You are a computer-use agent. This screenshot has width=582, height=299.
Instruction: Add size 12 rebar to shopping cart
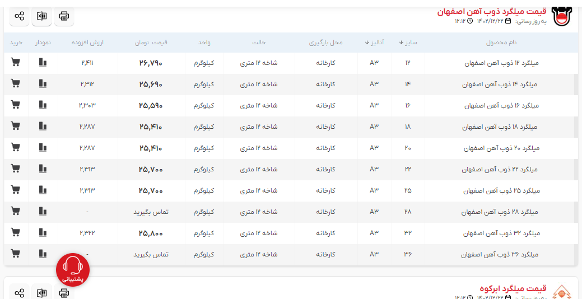(x=16, y=63)
